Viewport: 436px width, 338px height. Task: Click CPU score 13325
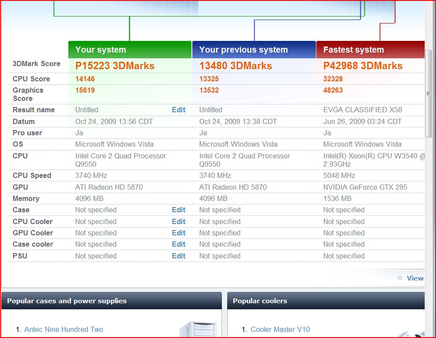209,79
